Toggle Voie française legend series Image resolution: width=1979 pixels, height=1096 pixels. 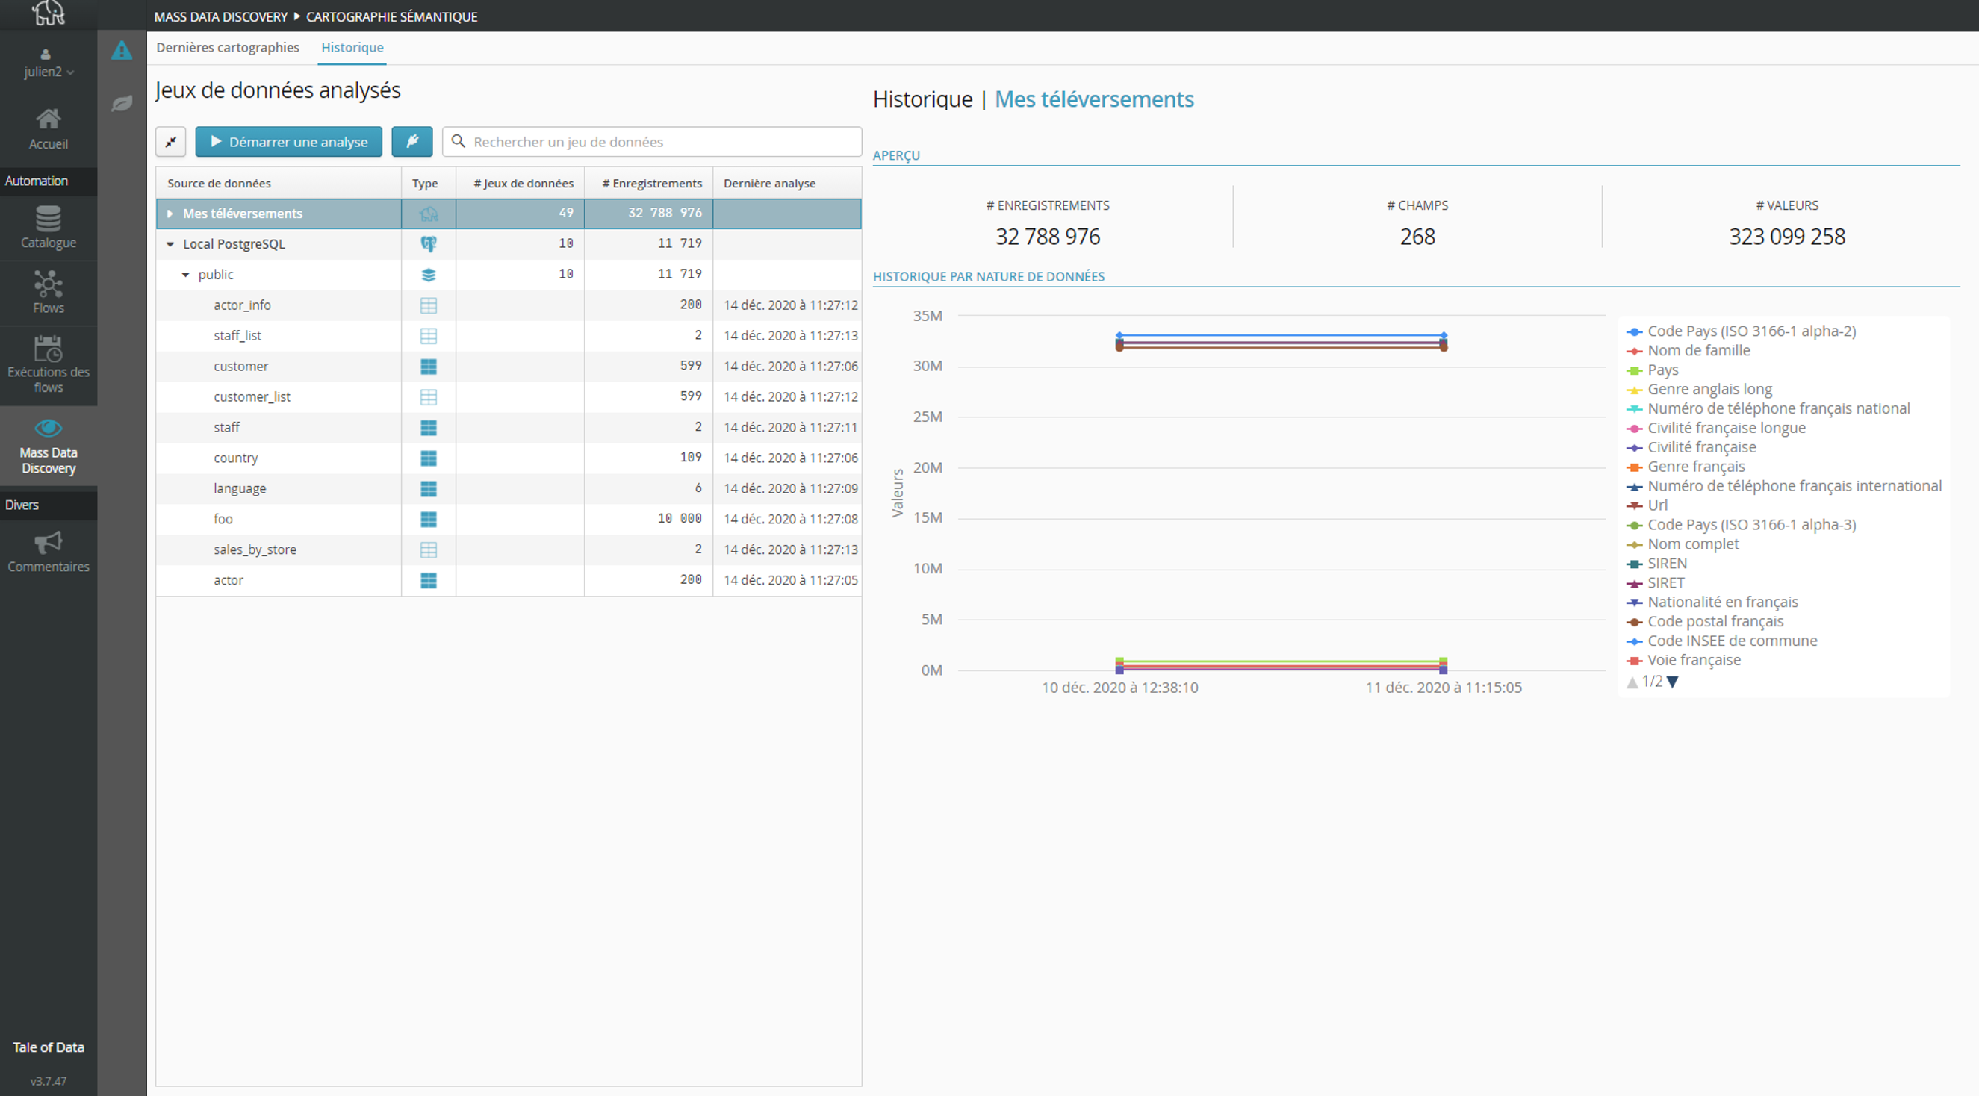[1684, 660]
